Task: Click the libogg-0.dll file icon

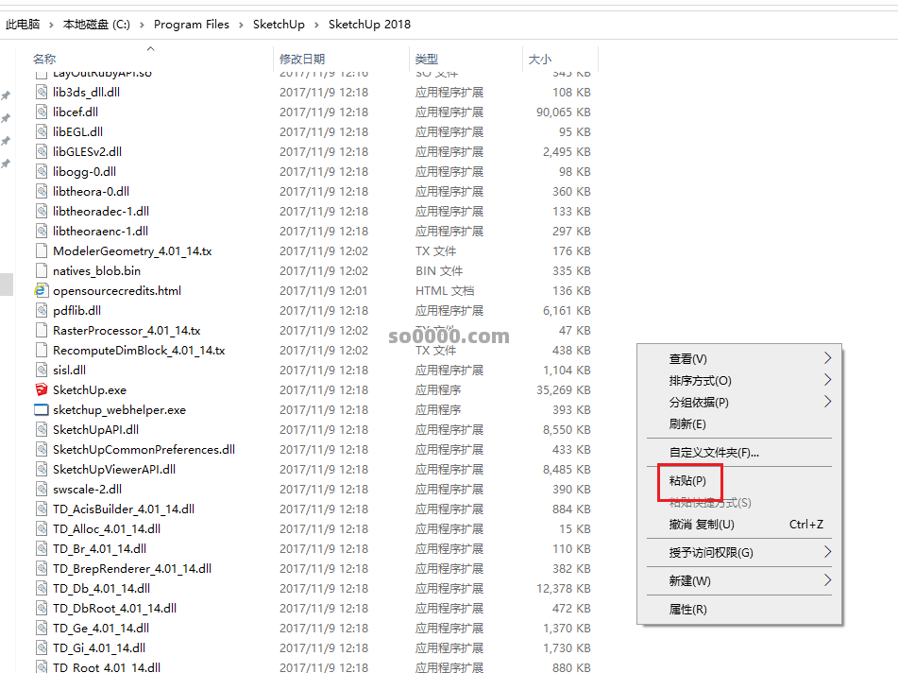Action: point(42,171)
